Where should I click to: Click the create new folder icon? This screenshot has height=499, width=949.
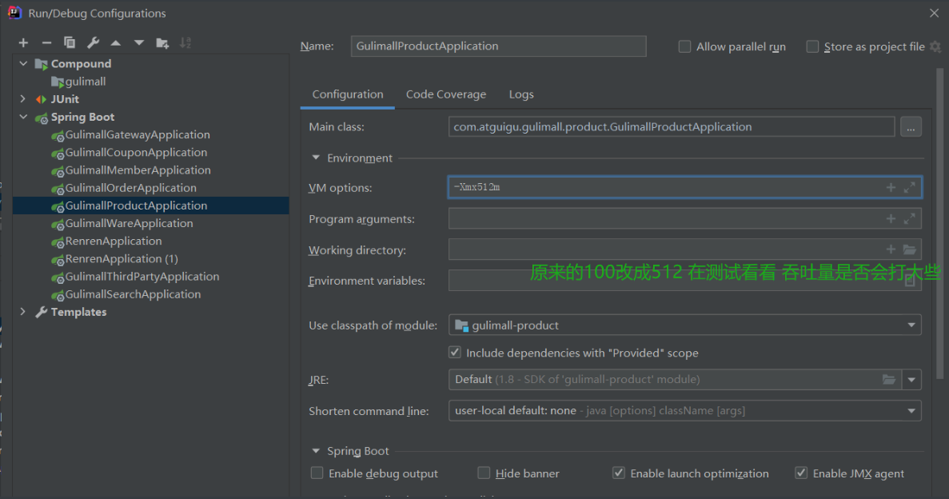pyautogui.click(x=162, y=43)
